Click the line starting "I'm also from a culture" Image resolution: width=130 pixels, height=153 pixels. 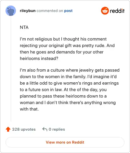coord(70,70)
